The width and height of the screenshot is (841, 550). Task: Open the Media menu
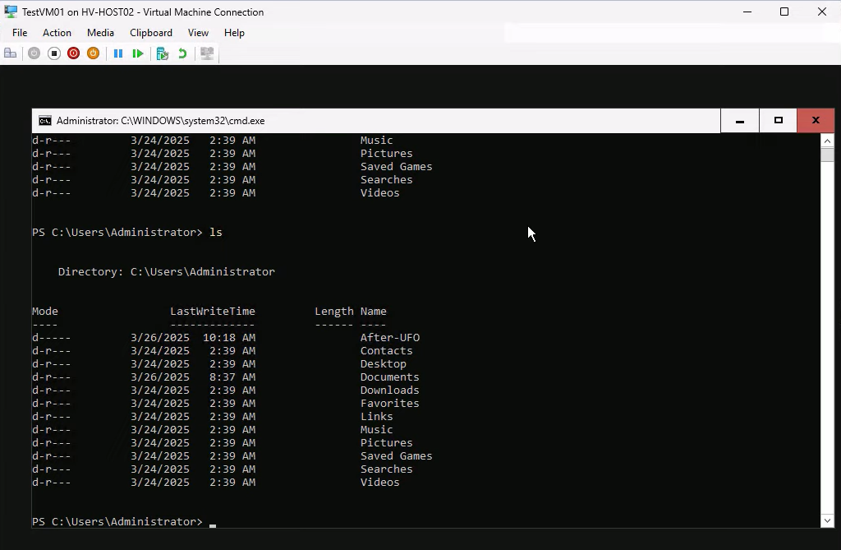(x=100, y=33)
